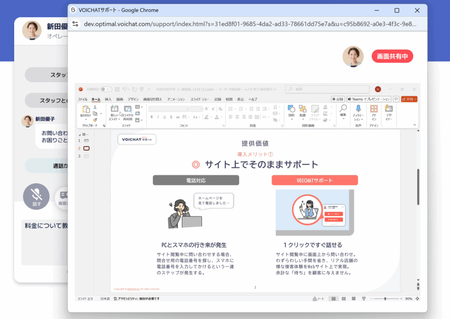450x319 pixels.
Task: Switch to the Design (デザイン) tab
Action: click(133, 99)
